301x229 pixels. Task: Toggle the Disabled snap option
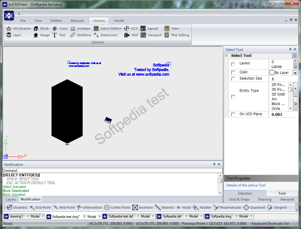[17, 207]
